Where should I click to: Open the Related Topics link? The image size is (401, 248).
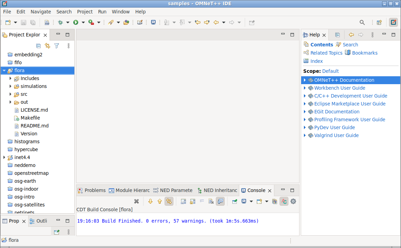(x=326, y=53)
